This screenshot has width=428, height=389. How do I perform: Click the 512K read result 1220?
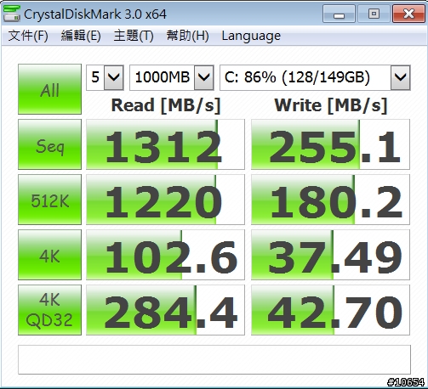pyautogui.click(x=165, y=200)
